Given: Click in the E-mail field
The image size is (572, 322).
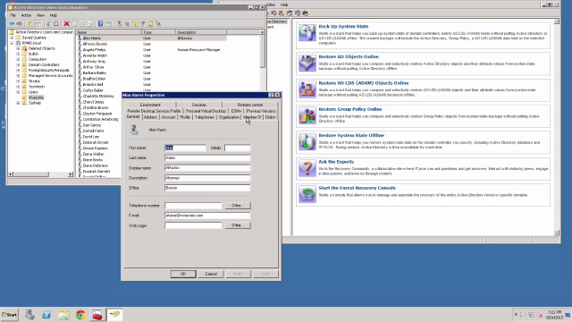Looking at the screenshot, I should (x=207, y=216).
